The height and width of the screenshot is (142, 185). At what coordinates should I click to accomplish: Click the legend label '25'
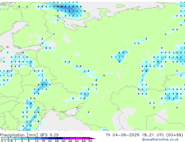click(57, 141)
